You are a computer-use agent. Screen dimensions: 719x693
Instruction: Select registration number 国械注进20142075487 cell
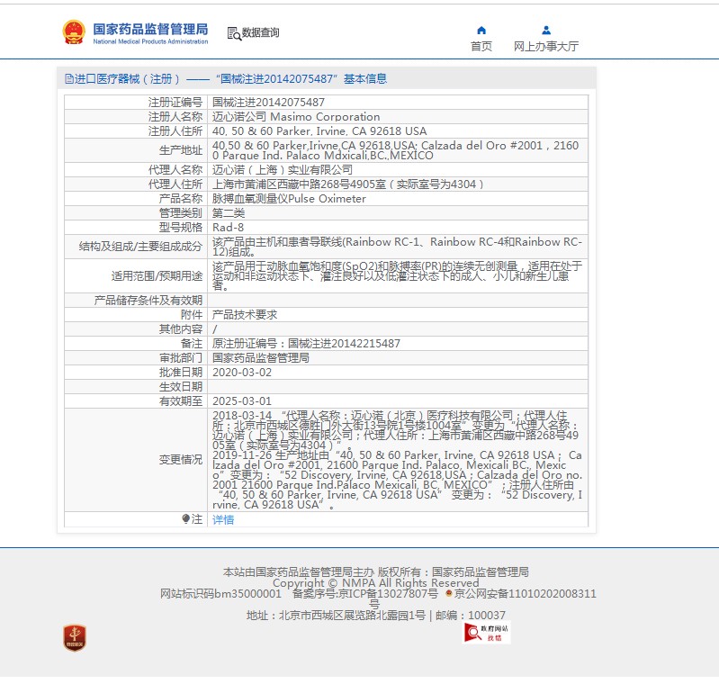tap(268, 103)
